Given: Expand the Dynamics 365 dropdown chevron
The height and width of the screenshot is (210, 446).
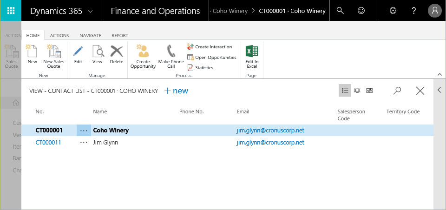Looking at the screenshot, I should pyautogui.click(x=91, y=11).
